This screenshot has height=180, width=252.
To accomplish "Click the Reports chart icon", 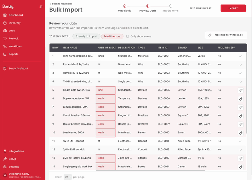I will click(x=5, y=54).
